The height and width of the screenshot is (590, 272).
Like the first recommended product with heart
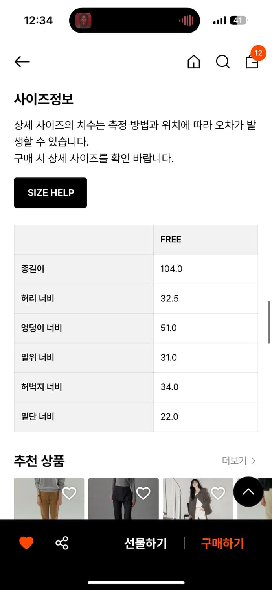pyautogui.click(x=69, y=493)
